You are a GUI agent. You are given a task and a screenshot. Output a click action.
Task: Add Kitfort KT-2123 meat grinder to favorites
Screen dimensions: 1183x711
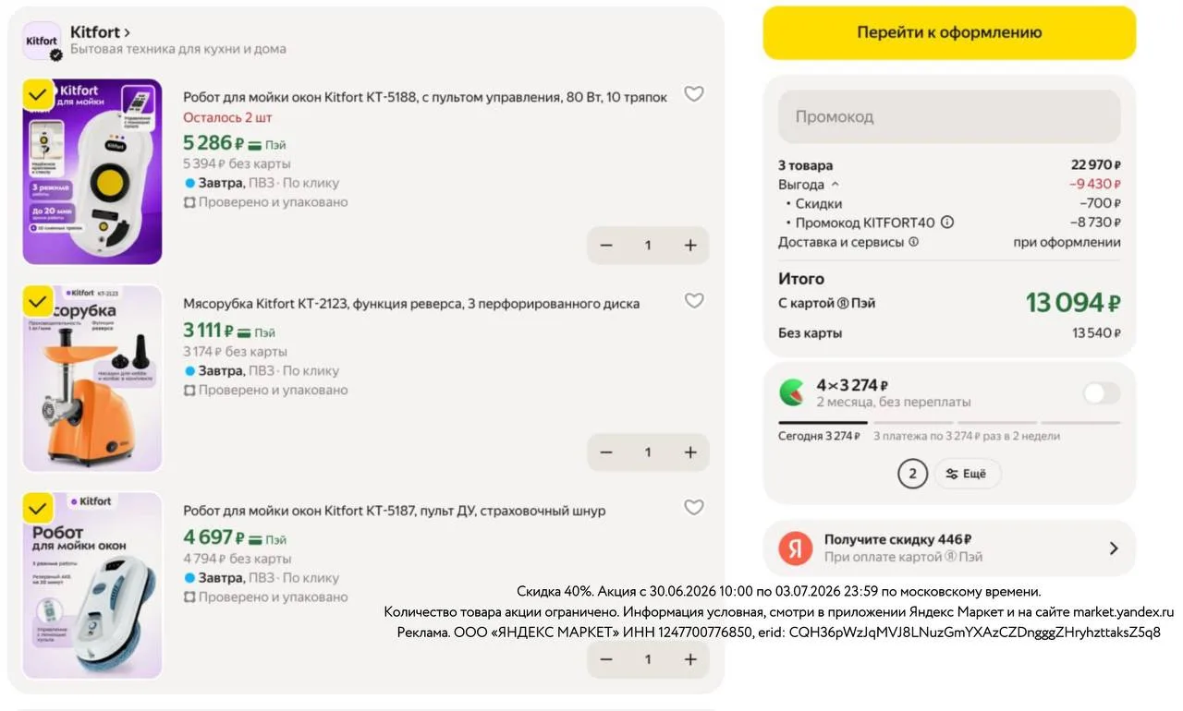[x=694, y=300]
